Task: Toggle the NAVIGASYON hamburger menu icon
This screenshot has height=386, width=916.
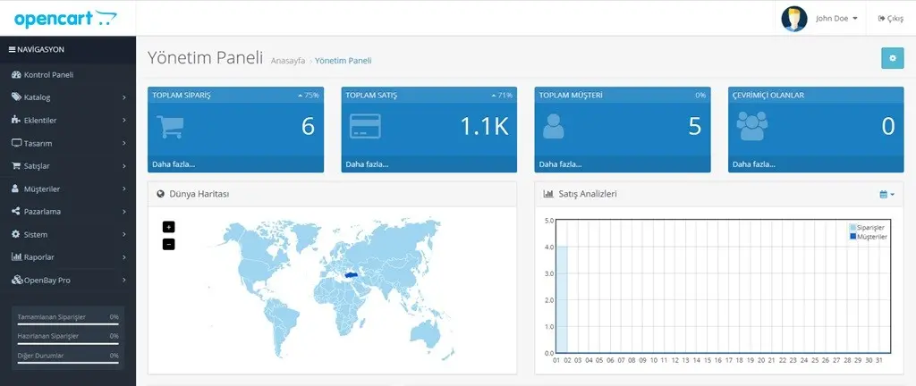Action: (12, 49)
